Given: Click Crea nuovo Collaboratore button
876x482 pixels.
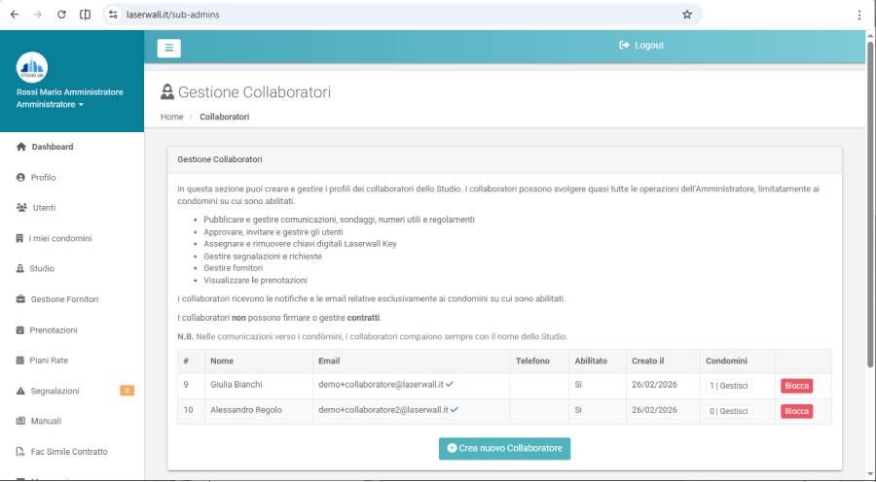Looking at the screenshot, I should click(504, 448).
